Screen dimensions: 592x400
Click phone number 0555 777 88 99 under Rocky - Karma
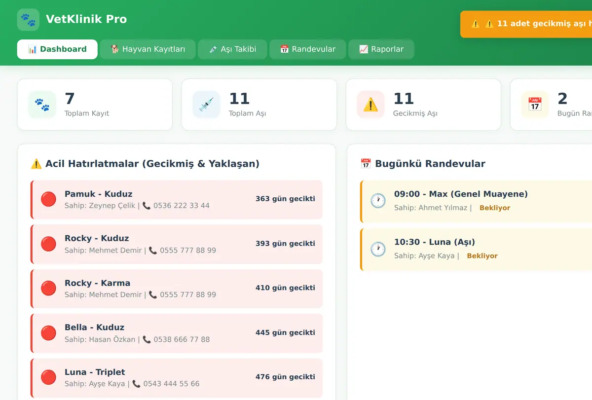coord(188,295)
